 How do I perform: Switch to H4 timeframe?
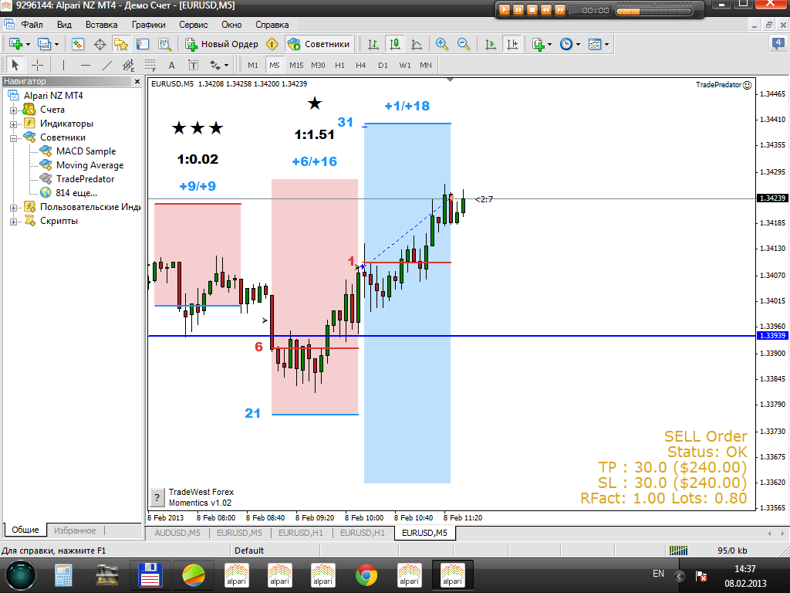click(361, 65)
